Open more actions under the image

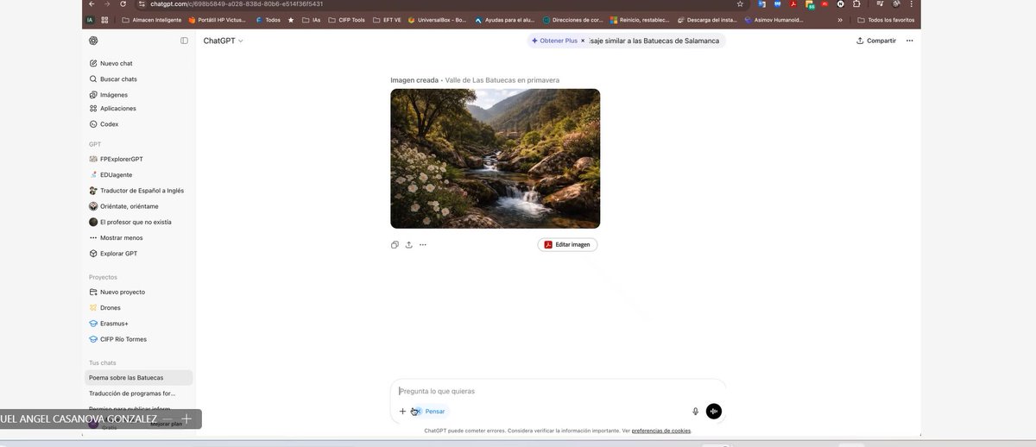(423, 244)
